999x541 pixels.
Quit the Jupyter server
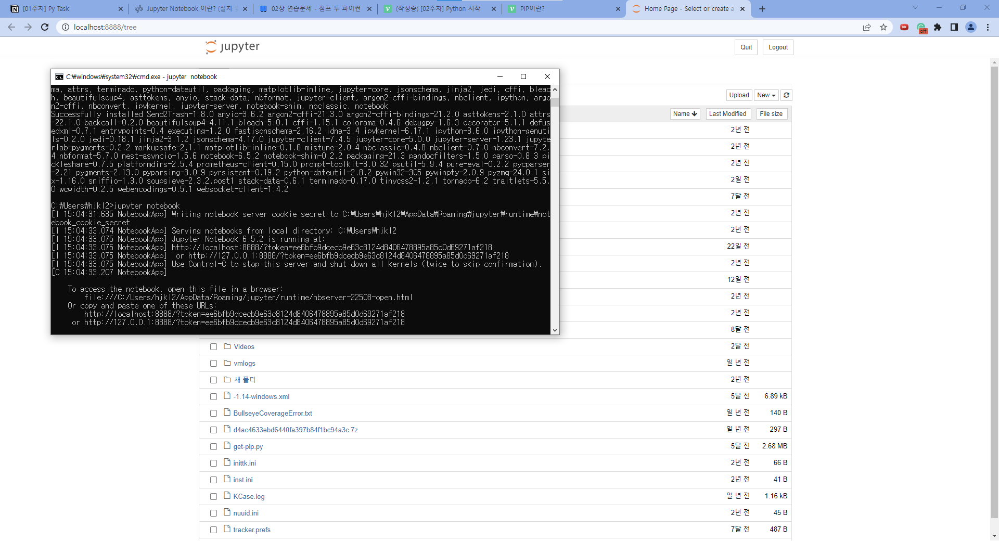[x=746, y=47]
